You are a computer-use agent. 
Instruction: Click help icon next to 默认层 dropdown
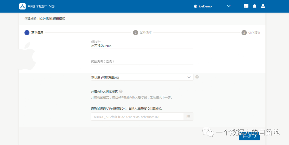click(197, 77)
